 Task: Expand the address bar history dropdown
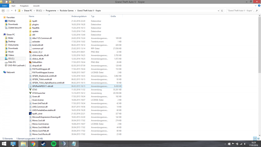tap(218, 11)
